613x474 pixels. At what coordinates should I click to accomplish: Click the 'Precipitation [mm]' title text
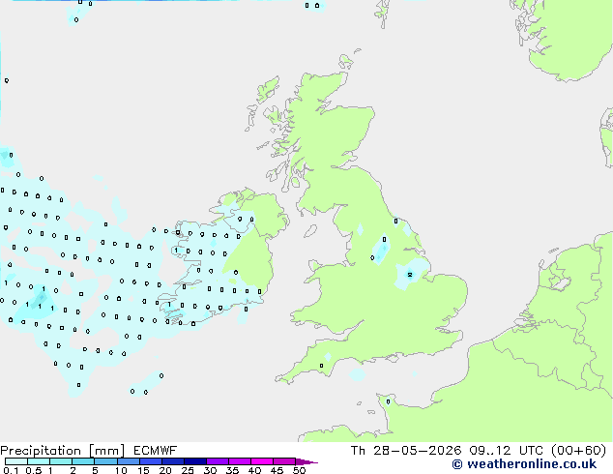tap(62, 451)
